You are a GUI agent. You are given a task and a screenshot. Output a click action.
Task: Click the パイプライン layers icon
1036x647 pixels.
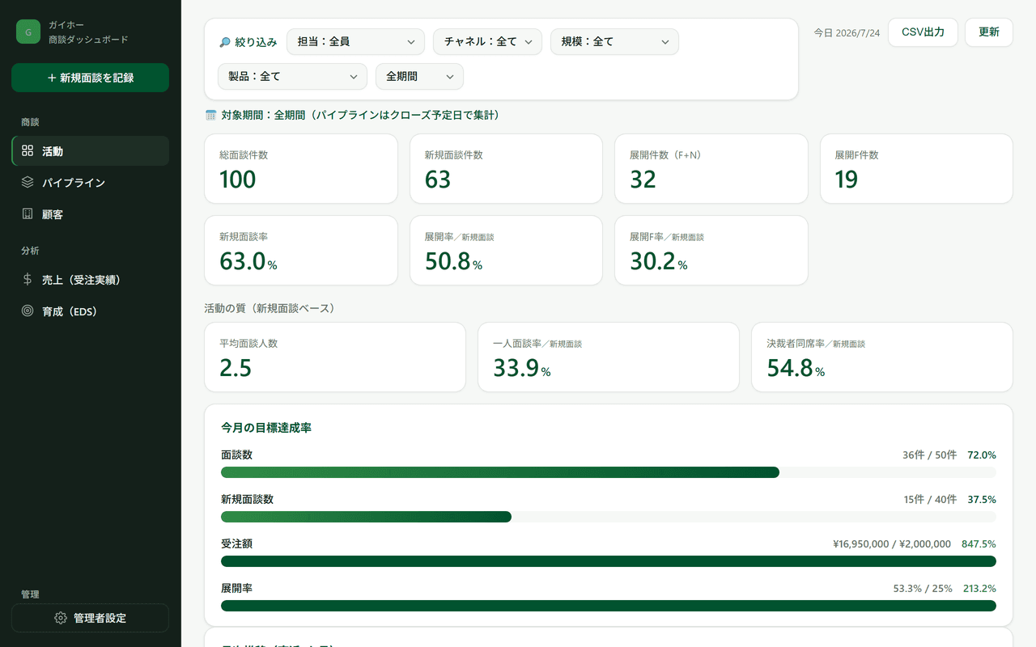28,182
